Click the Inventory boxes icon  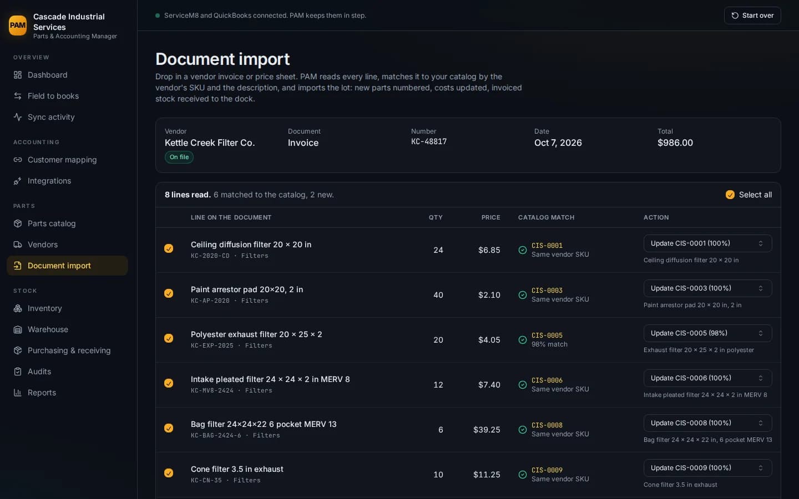(18, 308)
